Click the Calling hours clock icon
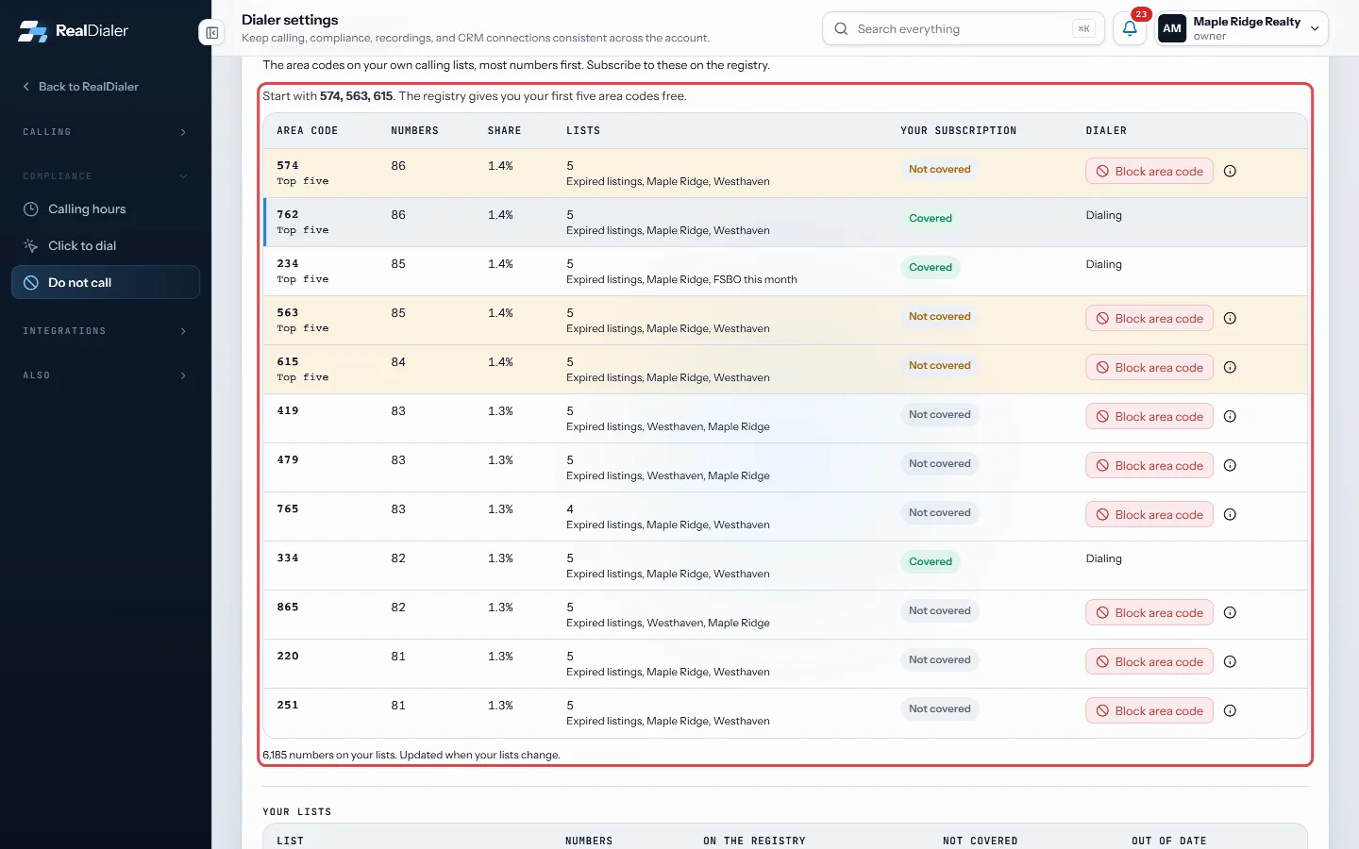The height and width of the screenshot is (849, 1359). [31, 209]
